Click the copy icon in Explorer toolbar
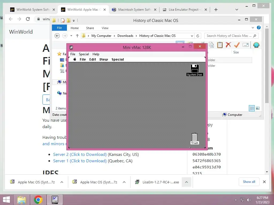 (x=211, y=45)
